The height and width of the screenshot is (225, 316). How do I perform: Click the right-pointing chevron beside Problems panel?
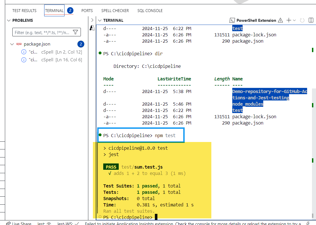tap(92, 20)
